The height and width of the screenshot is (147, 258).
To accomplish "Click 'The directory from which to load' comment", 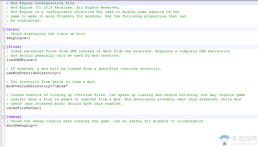I will coord(51,82).
